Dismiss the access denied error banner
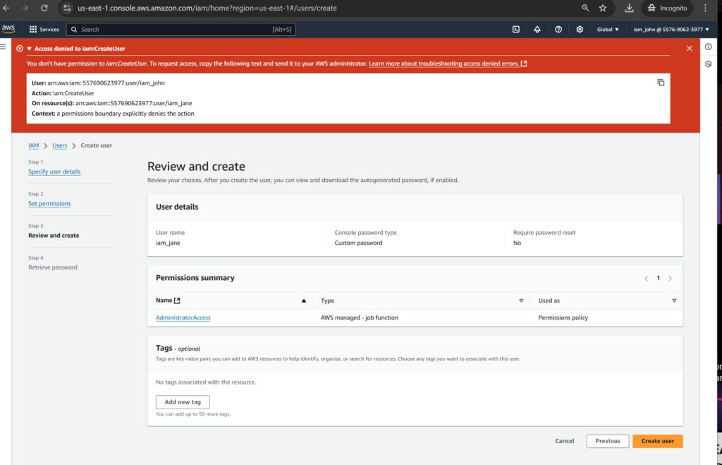Image resolution: width=722 pixels, height=465 pixels. tap(690, 48)
